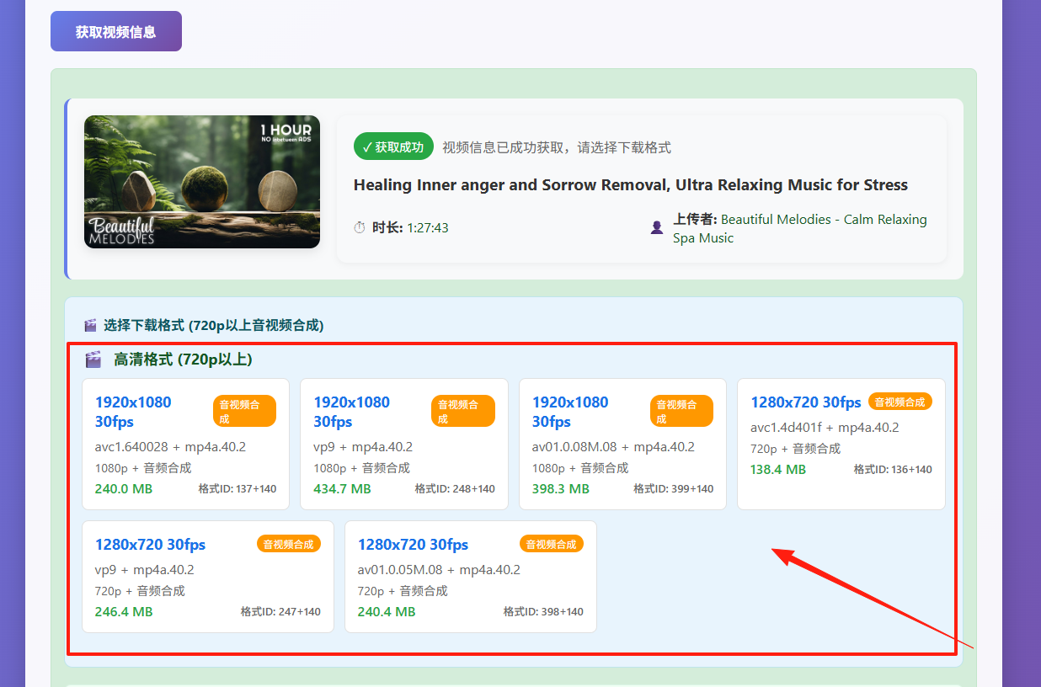Image resolution: width=1041 pixels, height=687 pixels.
Task: Open the Beautiful Melodies video thumbnail
Action: click(x=202, y=182)
